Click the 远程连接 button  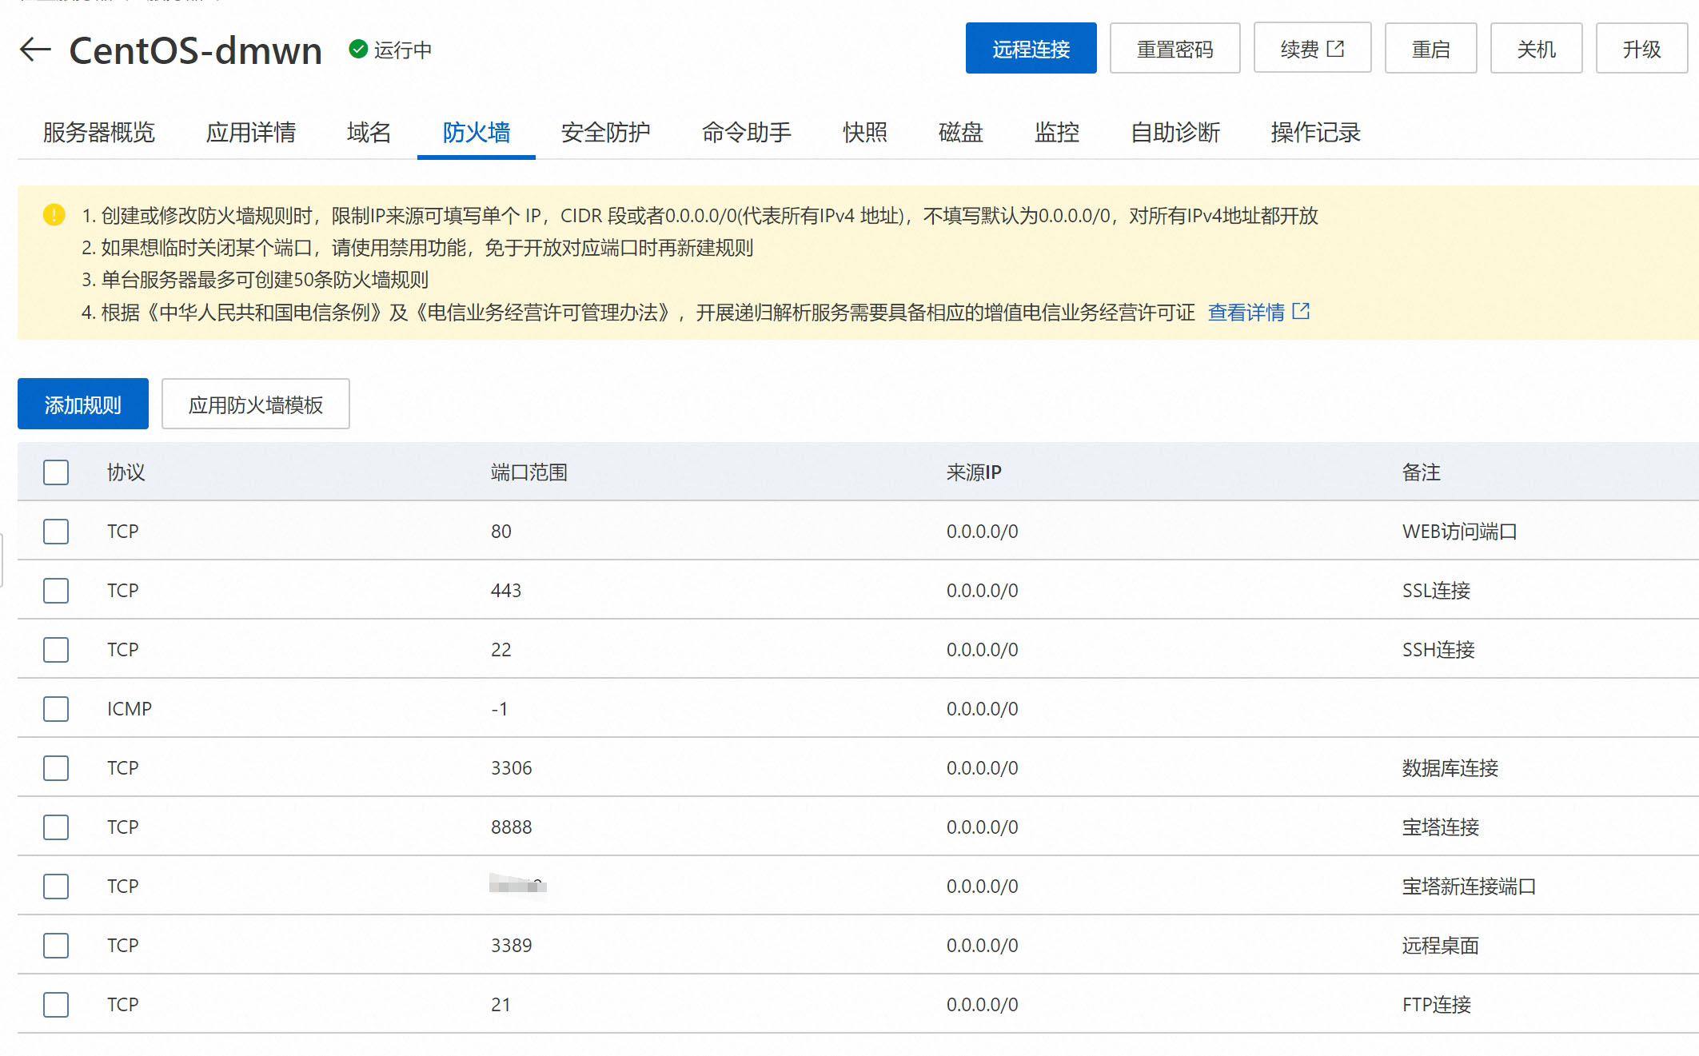1031,49
